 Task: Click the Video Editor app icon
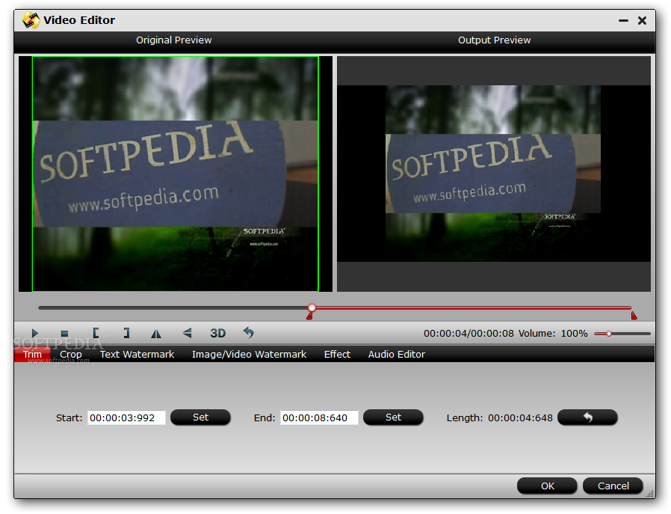pos(31,19)
